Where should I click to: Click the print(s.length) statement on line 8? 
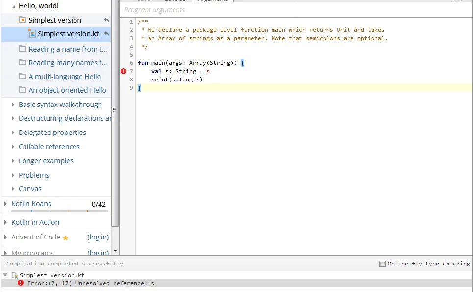177,80
